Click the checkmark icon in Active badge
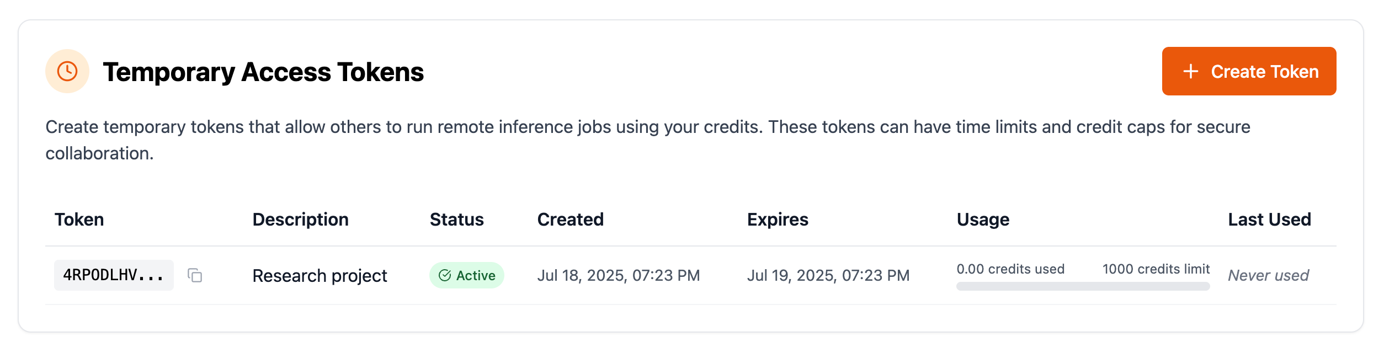Screen dimensions: 1384x353 click(445, 275)
